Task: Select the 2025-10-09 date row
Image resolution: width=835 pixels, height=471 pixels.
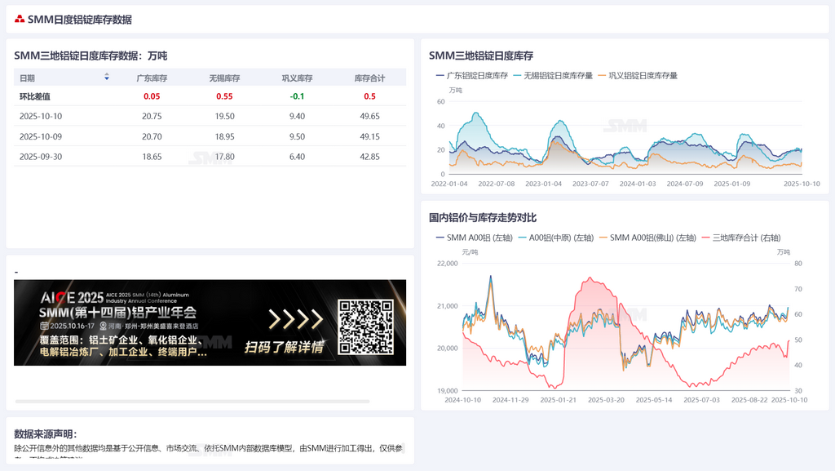Action: pos(210,136)
